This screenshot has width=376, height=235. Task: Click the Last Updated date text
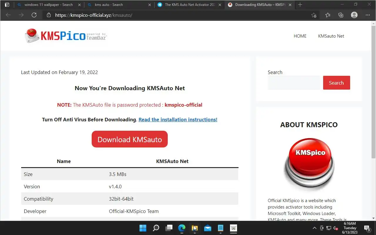point(59,72)
